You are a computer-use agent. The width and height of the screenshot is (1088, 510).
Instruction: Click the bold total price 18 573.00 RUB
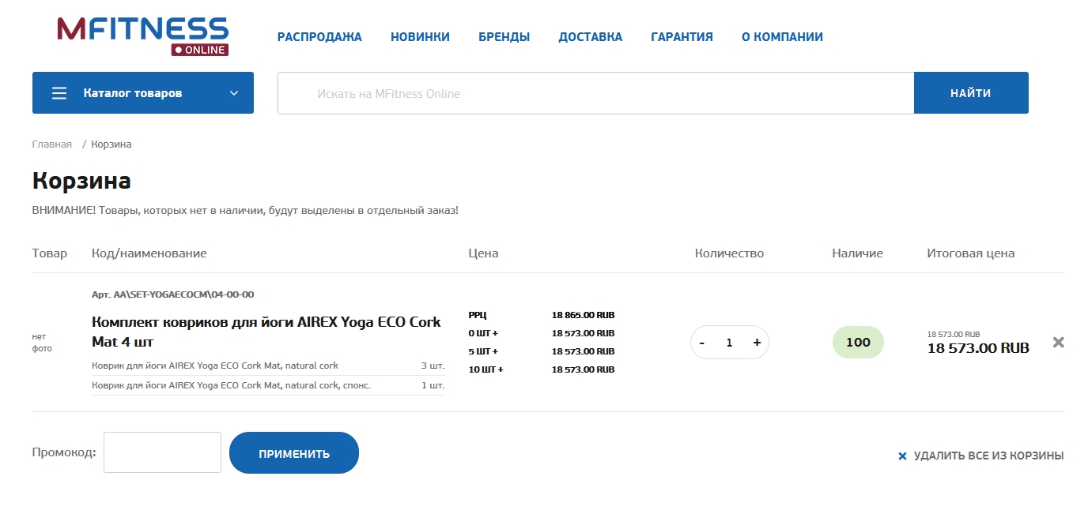coord(978,348)
